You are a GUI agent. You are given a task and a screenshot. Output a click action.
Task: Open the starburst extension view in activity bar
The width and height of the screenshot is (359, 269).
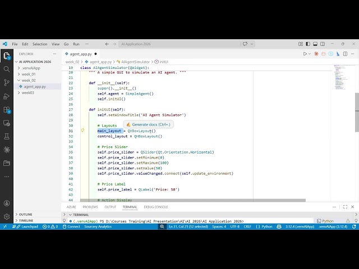tap(7, 150)
